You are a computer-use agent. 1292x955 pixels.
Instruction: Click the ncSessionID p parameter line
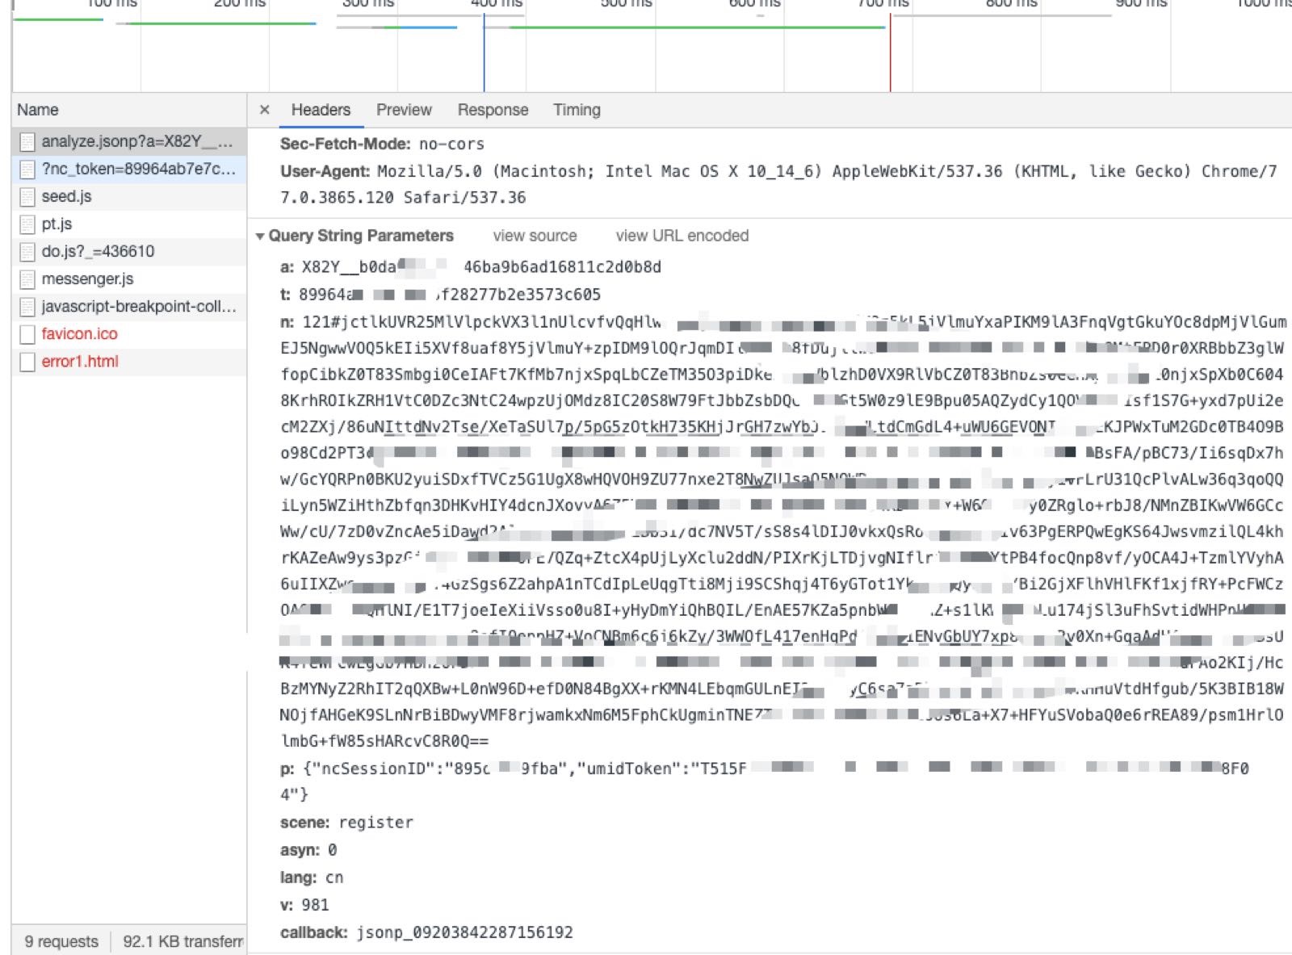coord(765,781)
